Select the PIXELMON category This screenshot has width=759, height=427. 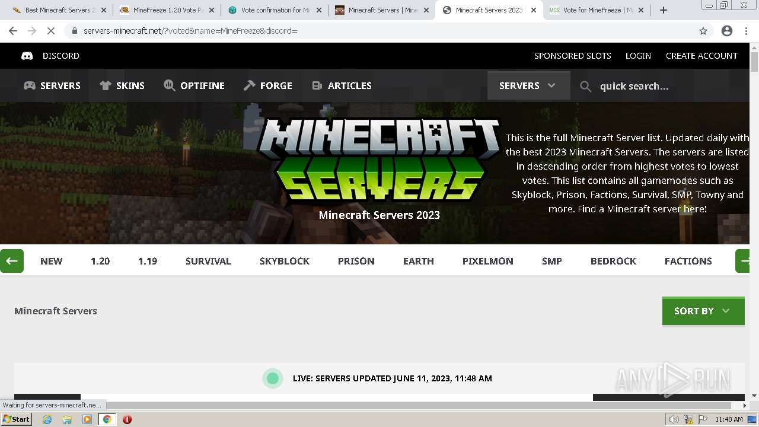point(488,261)
